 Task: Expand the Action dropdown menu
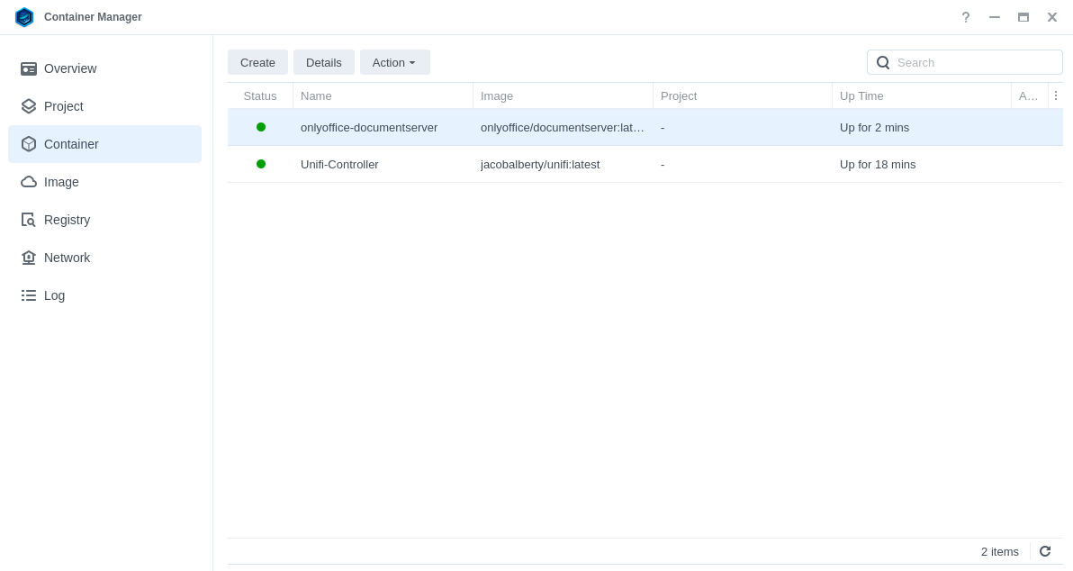point(394,62)
